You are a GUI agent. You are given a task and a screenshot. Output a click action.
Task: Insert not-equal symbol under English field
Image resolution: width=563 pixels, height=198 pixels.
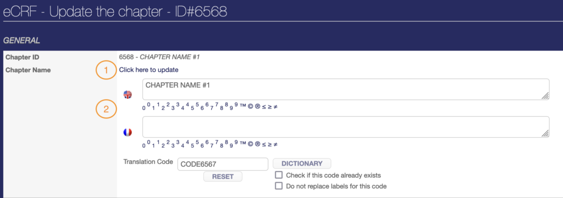275,106
